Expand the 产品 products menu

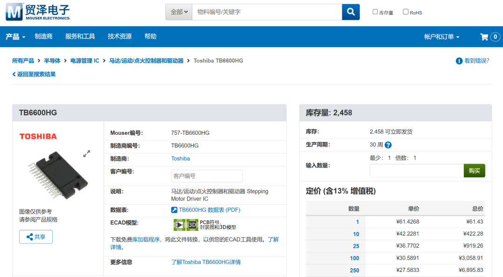pyautogui.click(x=15, y=37)
